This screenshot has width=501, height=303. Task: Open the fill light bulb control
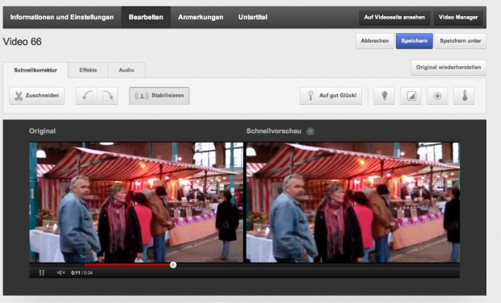click(385, 96)
